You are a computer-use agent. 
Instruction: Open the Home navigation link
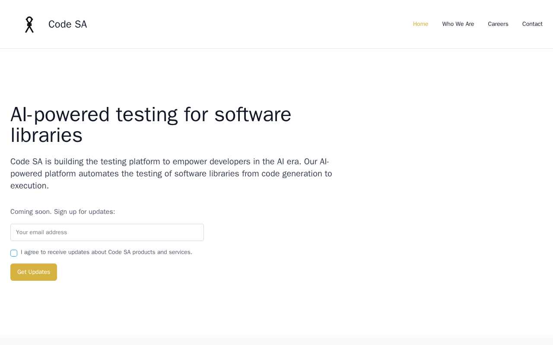420,24
